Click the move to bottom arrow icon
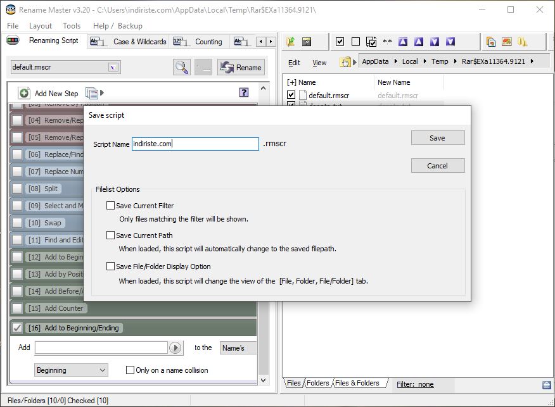Viewport: 555px width, 407px height. point(450,42)
